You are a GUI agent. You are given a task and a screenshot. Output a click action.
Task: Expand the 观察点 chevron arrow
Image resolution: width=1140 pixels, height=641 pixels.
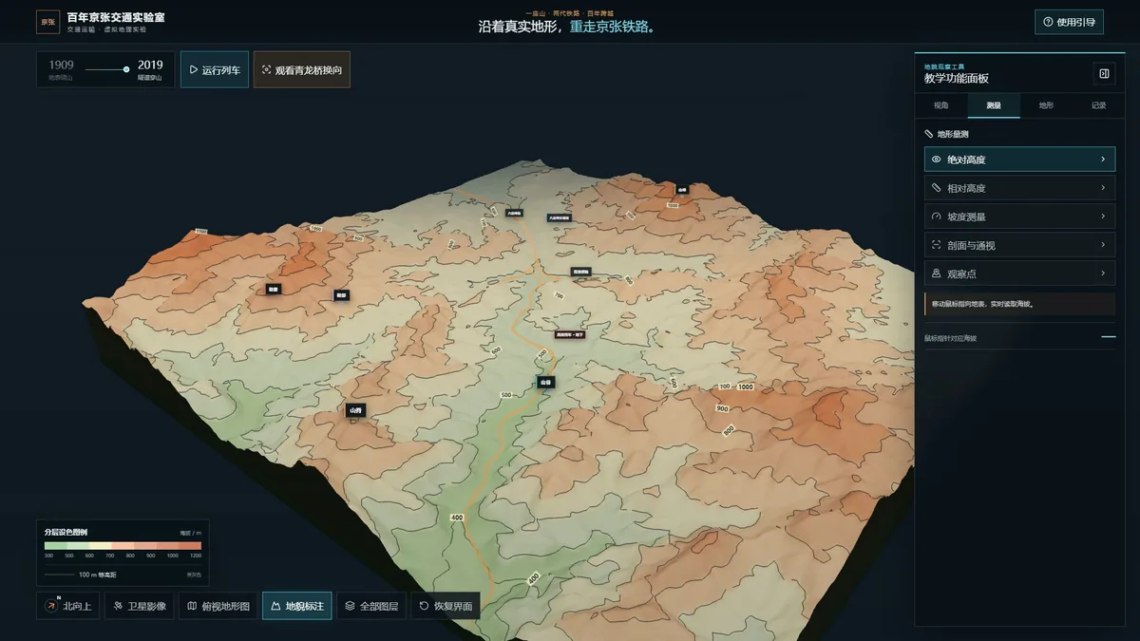click(x=1103, y=273)
